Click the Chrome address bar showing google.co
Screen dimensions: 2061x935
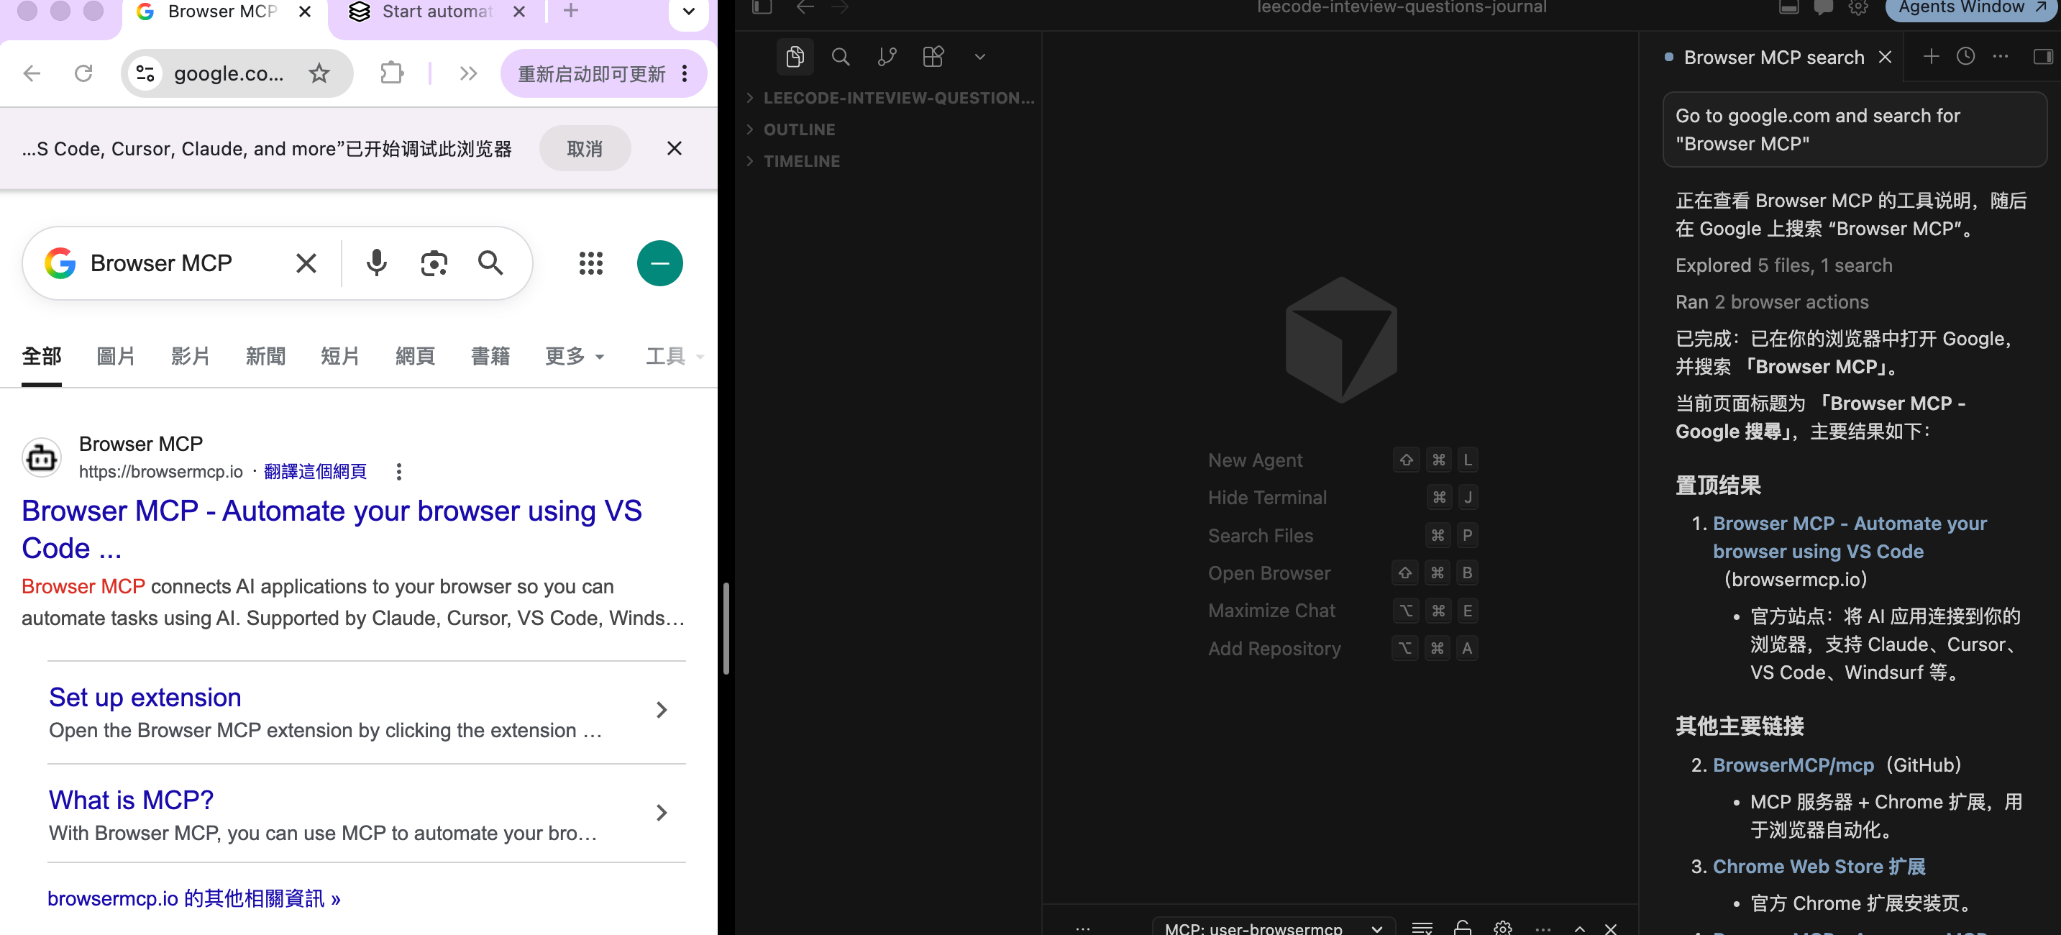[x=229, y=73]
